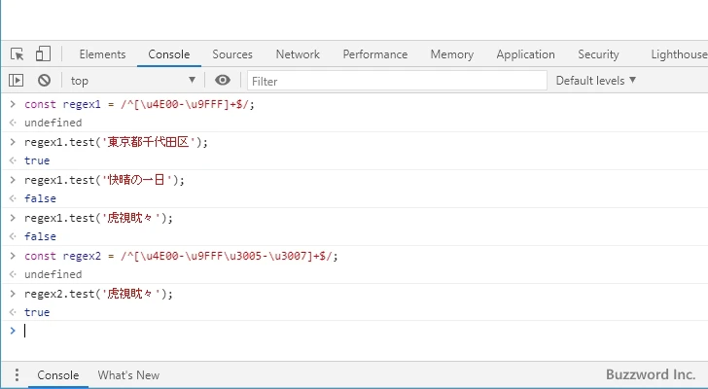The width and height of the screenshot is (708, 389).
Task: Toggle the device toolbar icon
Action: pos(43,54)
